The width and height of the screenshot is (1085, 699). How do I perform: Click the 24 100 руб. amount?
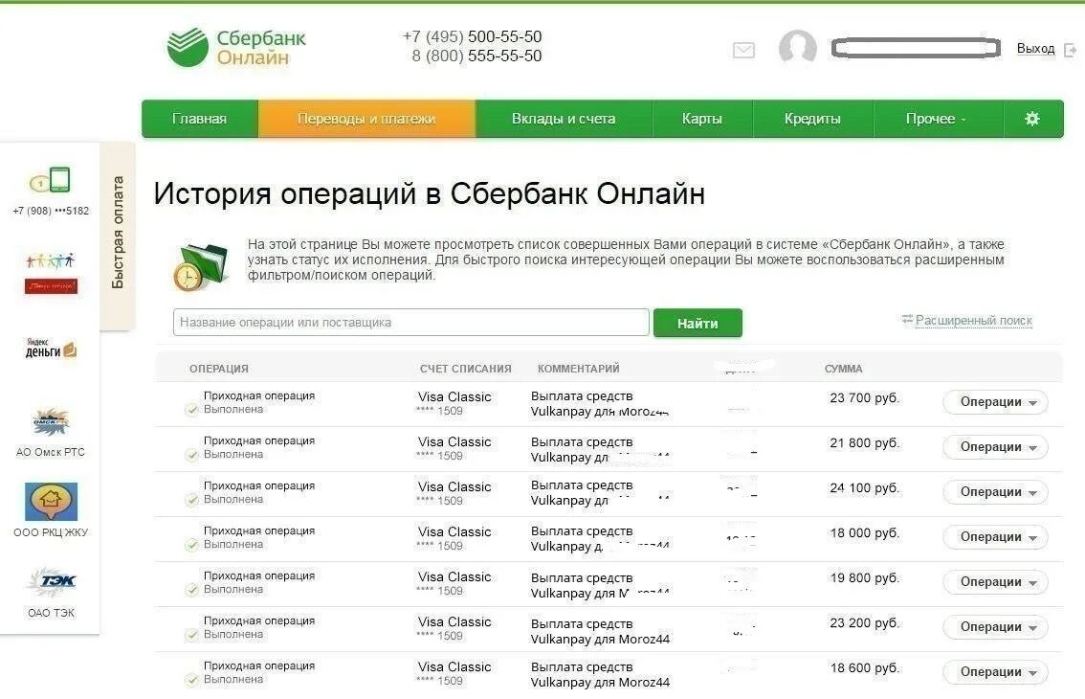[x=864, y=488]
